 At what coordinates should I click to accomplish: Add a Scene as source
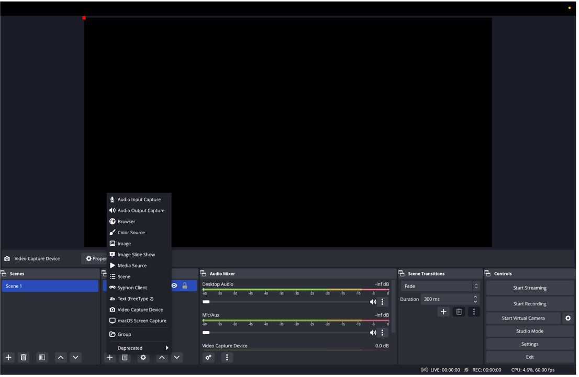[139, 278]
